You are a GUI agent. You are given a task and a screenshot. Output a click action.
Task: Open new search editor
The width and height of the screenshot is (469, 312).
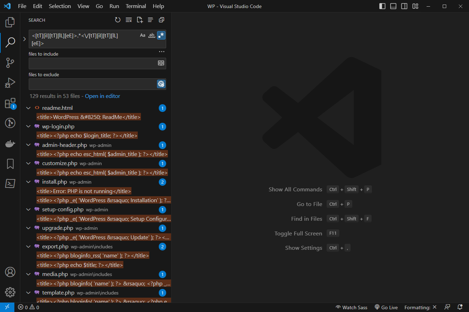pyautogui.click(x=140, y=20)
